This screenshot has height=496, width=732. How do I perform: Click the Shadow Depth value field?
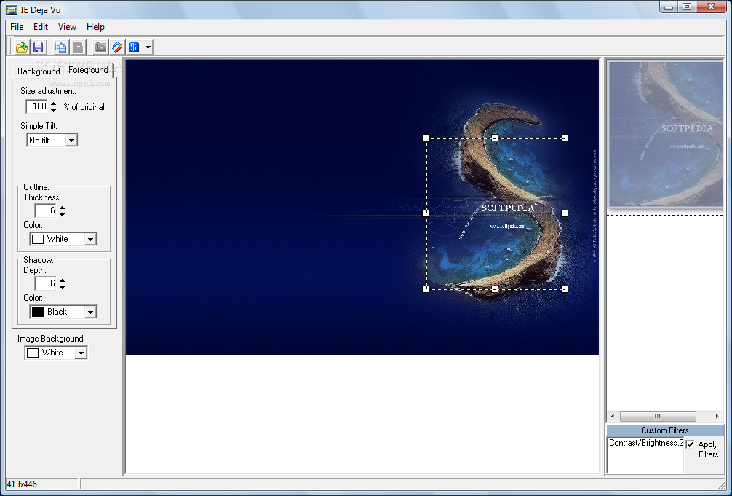click(46, 283)
